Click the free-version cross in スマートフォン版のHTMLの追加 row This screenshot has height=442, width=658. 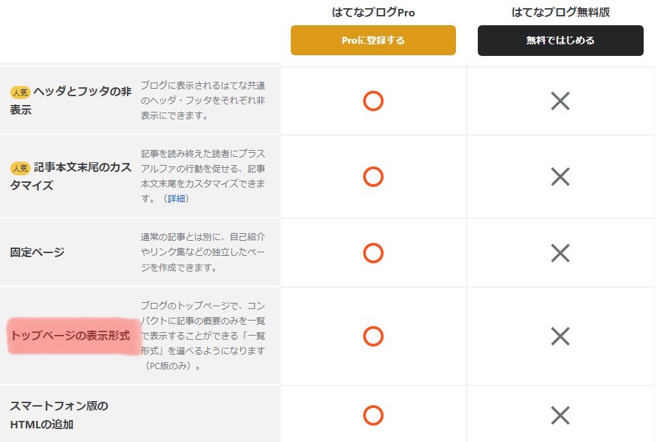pyautogui.click(x=560, y=415)
